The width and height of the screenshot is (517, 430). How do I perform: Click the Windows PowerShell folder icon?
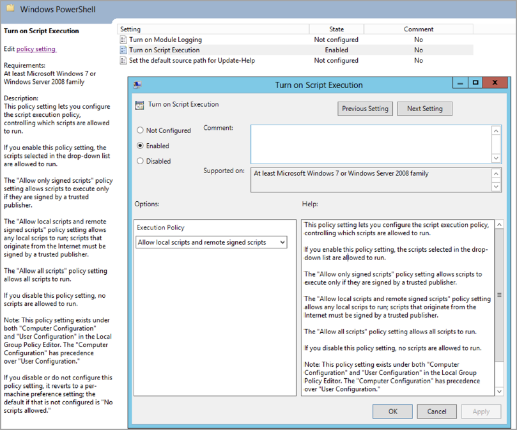pyautogui.click(x=11, y=8)
